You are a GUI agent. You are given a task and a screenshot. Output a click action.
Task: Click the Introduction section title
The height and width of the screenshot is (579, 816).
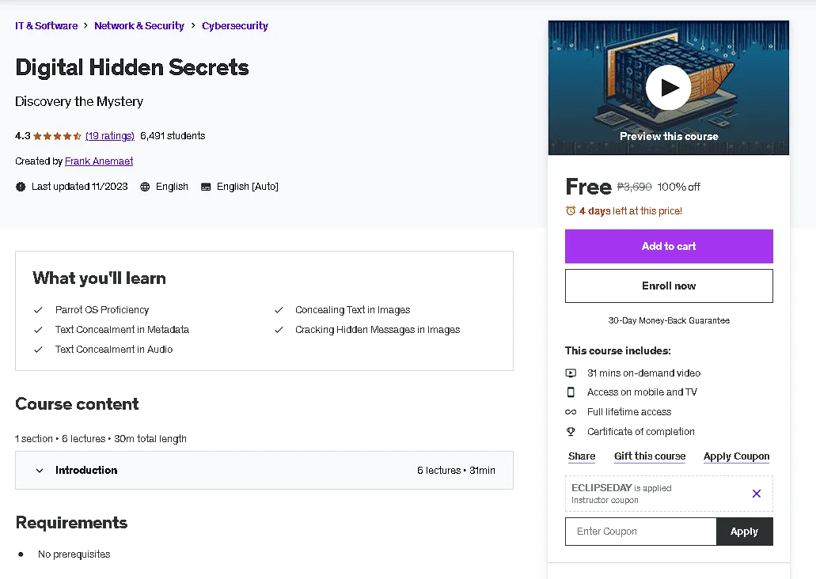86,471
